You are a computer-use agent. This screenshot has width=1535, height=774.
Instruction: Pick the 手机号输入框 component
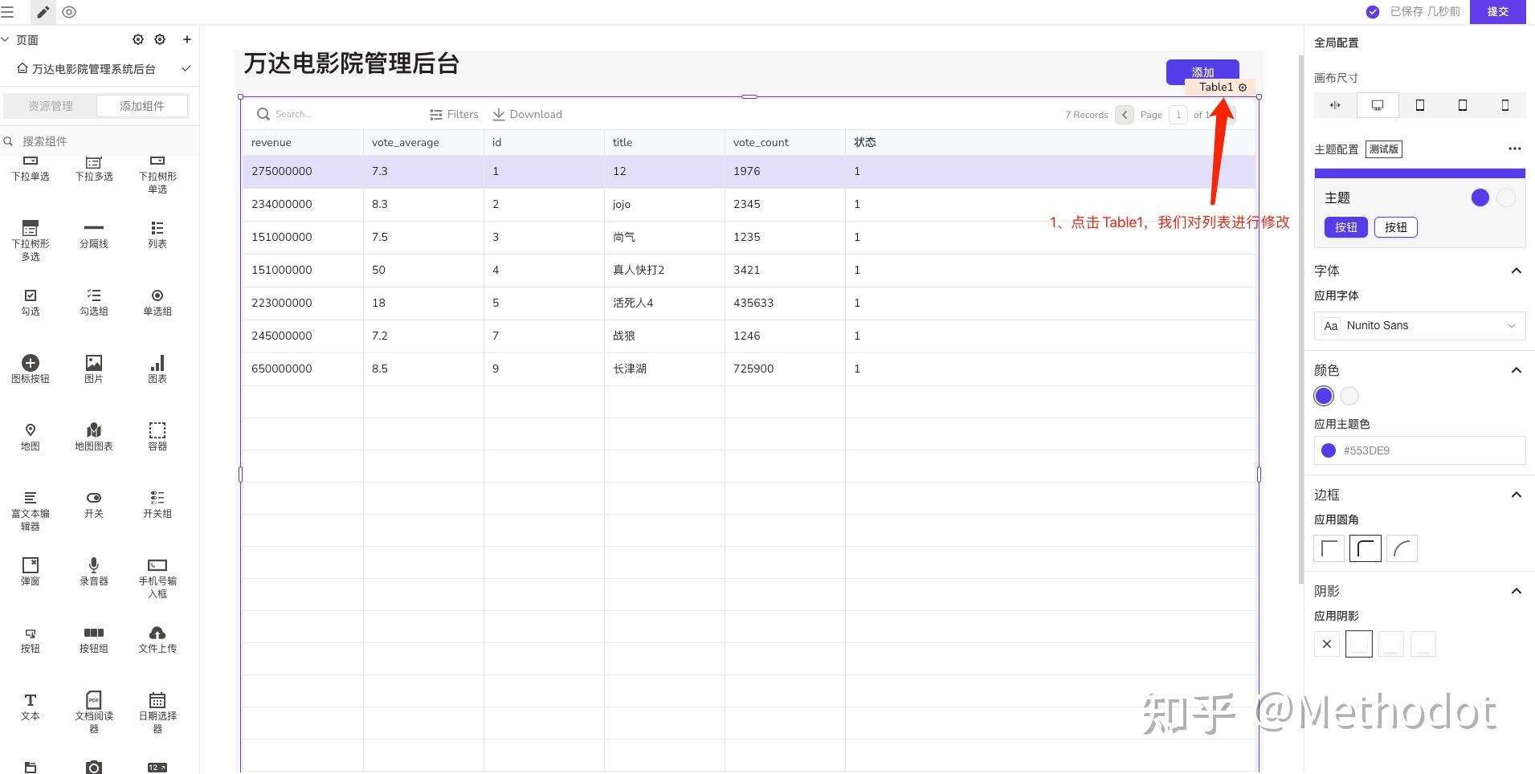pyautogui.click(x=157, y=578)
